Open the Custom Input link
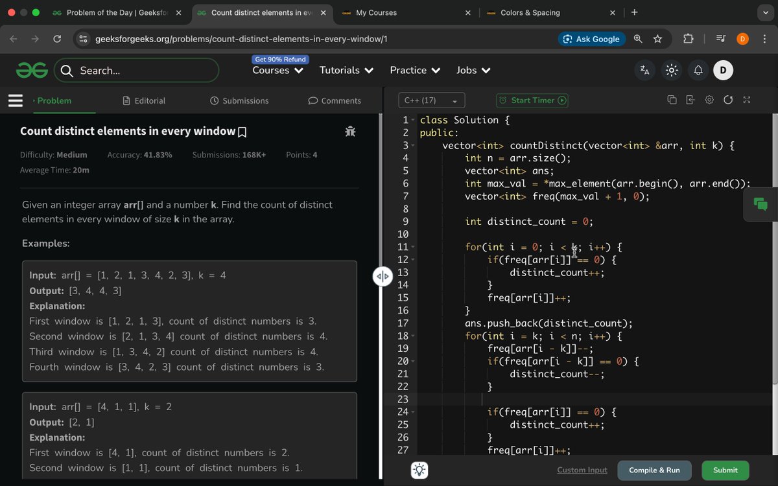Screen dimensions: 778x486 coord(582,470)
